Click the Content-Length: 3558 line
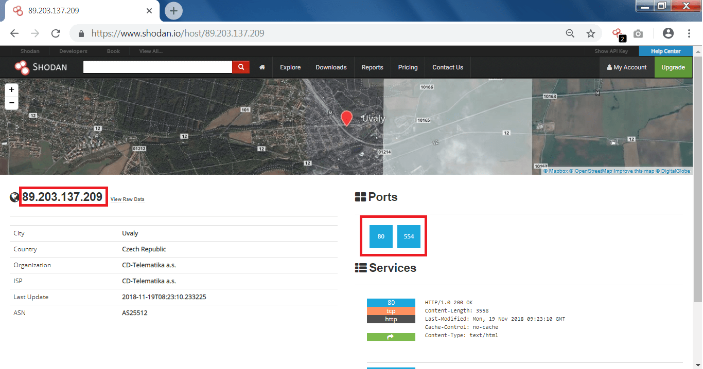The height and width of the screenshot is (369, 703). tap(457, 311)
